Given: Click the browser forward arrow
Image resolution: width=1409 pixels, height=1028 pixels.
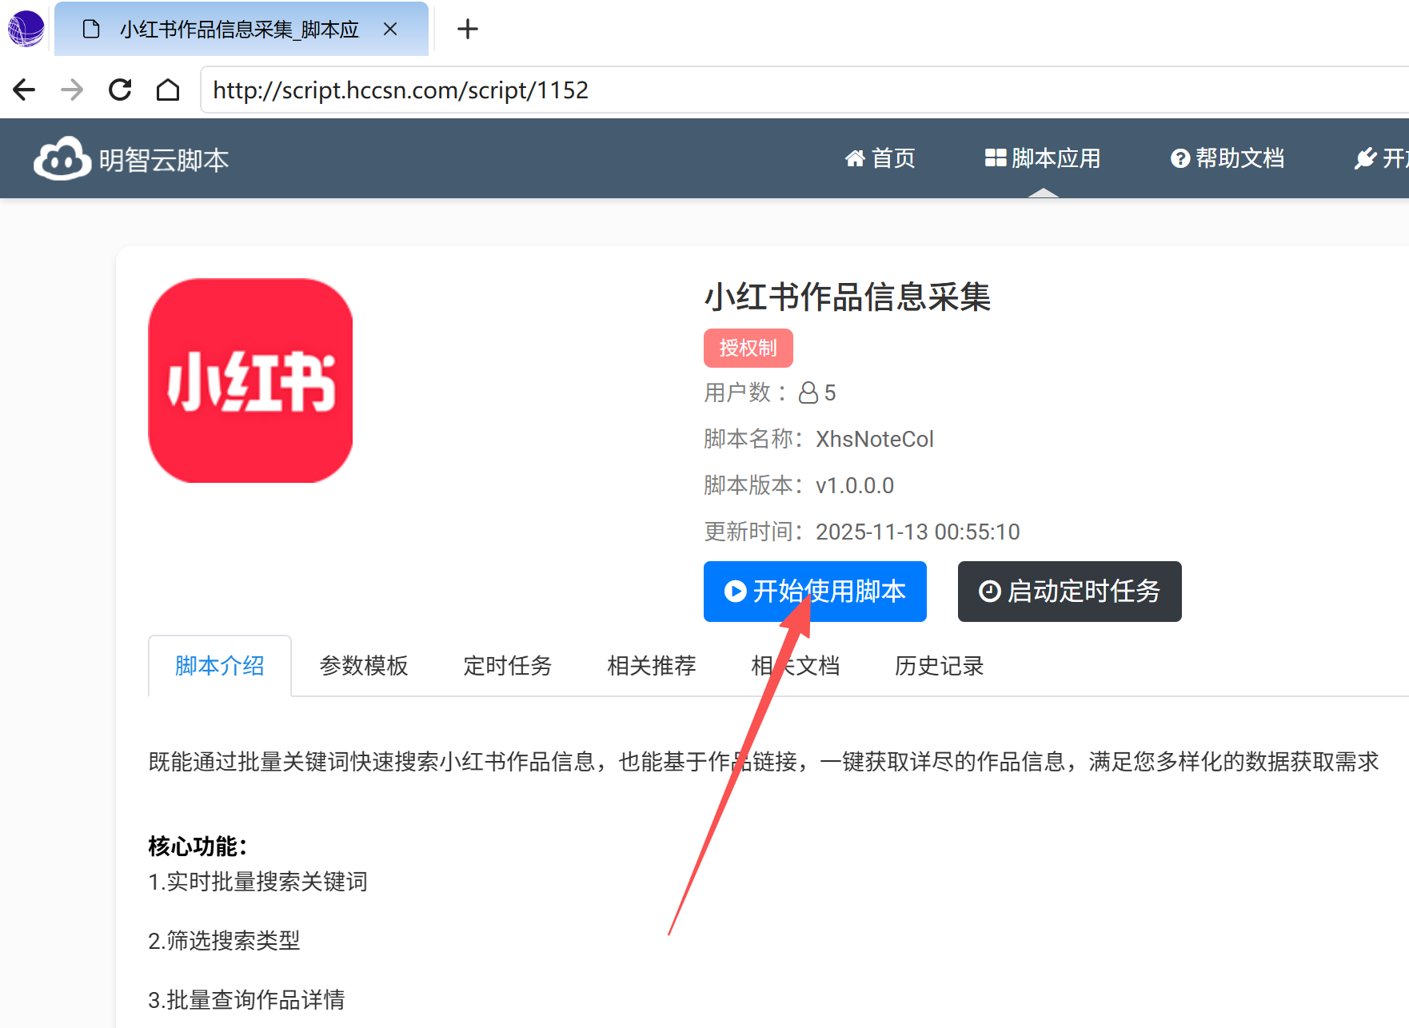Looking at the screenshot, I should (x=72, y=90).
